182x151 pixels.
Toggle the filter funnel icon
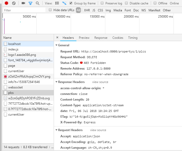30,3
